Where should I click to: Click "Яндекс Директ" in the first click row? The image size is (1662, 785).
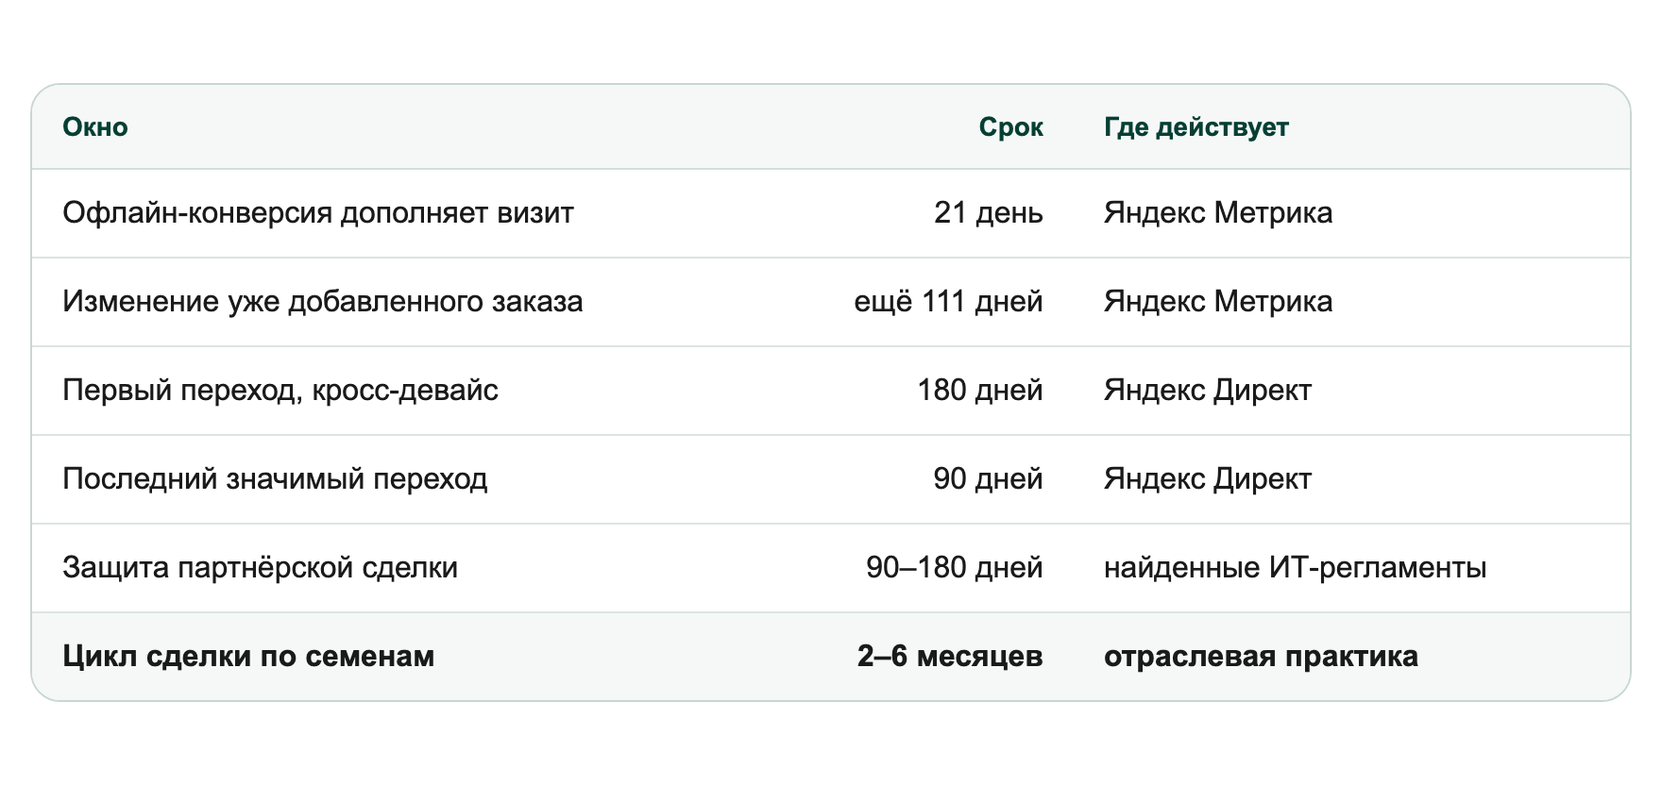coord(1208,391)
